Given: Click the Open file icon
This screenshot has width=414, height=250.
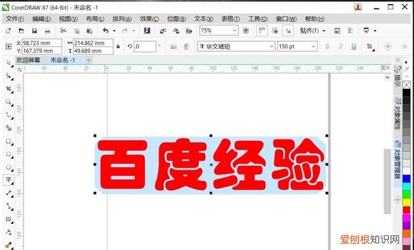Looking at the screenshot, I should pyautogui.click(x=21, y=31).
